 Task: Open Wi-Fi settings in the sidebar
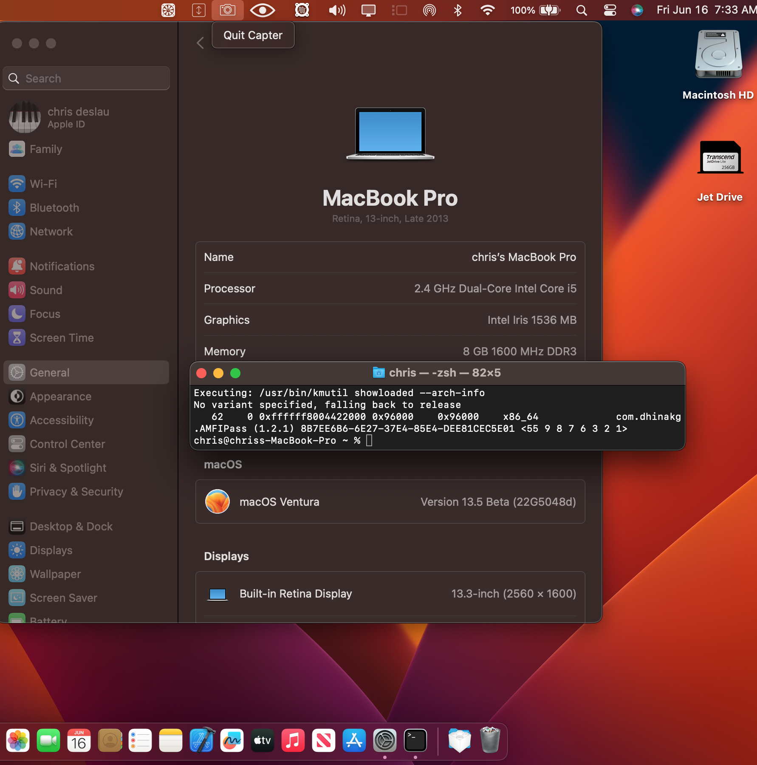tap(43, 184)
